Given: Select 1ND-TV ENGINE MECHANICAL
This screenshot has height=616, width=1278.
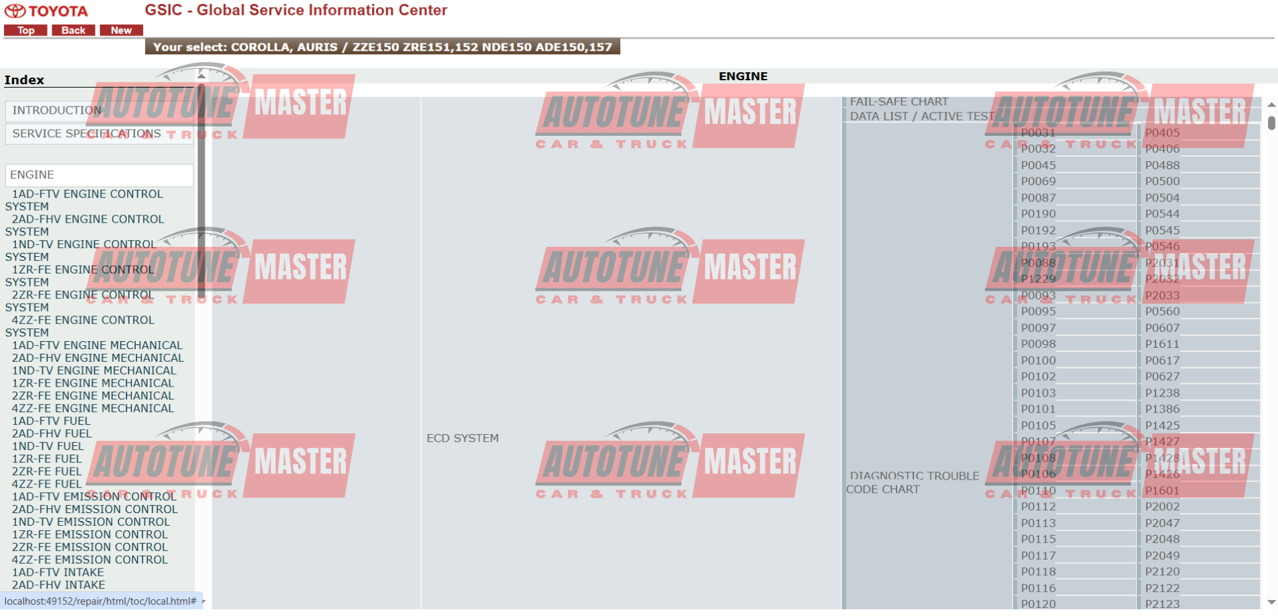Looking at the screenshot, I should click(94, 371).
